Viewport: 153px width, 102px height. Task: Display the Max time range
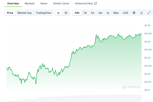pyautogui.click(x=116, y=13)
